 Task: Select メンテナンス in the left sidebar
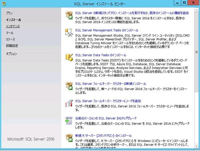13,26
